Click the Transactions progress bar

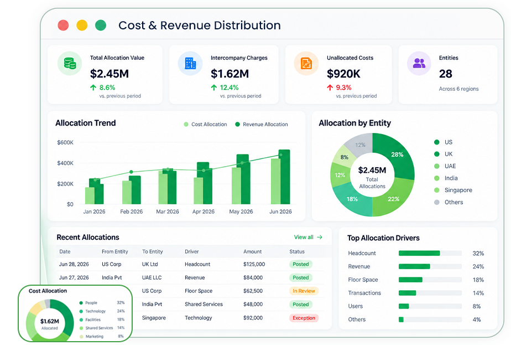[430, 293]
